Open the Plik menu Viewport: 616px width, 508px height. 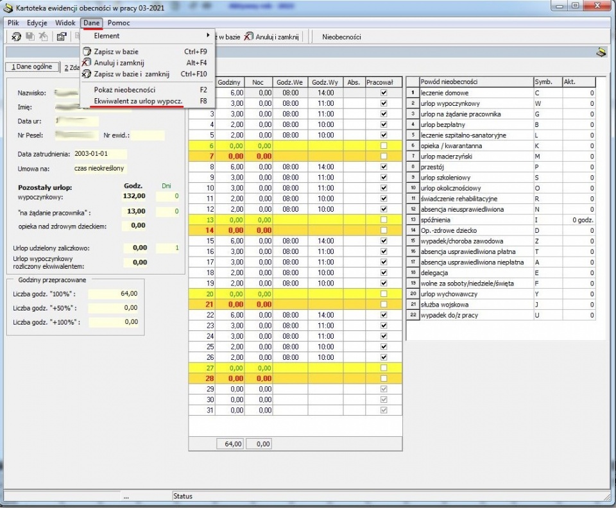[x=13, y=22]
